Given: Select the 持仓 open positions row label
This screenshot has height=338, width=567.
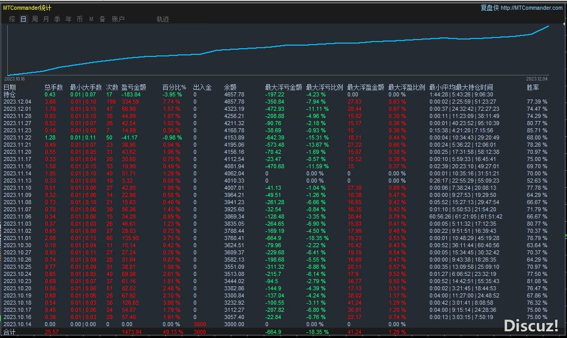Looking at the screenshot, I should [x=10, y=94].
